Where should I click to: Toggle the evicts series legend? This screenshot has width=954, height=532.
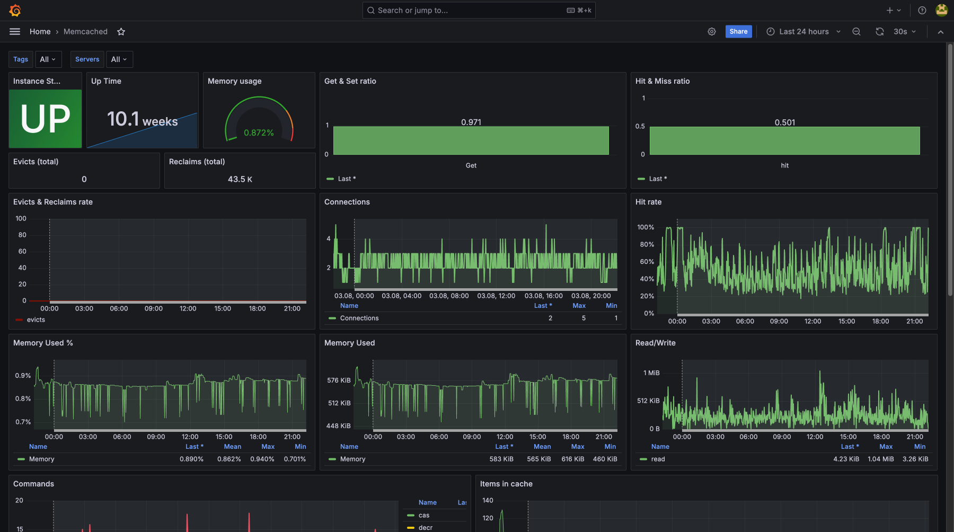[36, 320]
